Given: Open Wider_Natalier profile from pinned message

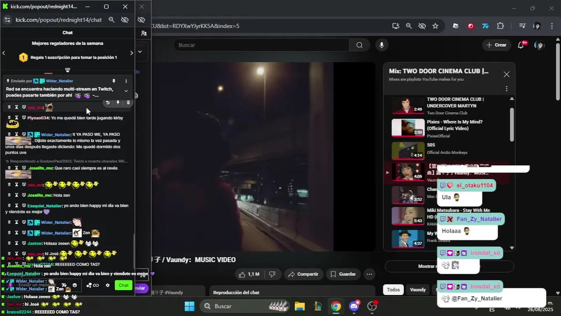Looking at the screenshot, I should 59,81.
